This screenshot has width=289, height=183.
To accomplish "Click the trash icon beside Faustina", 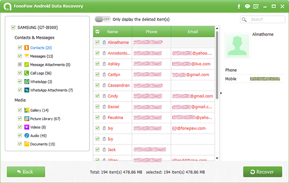I will click(104, 118).
